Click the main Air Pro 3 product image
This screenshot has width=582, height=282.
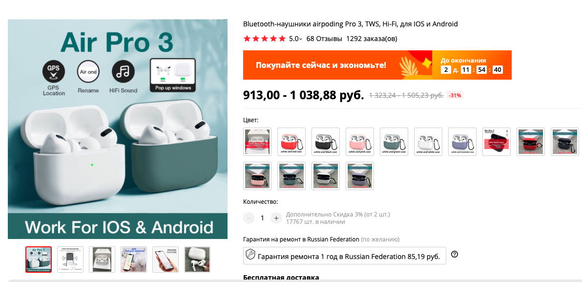(118, 129)
